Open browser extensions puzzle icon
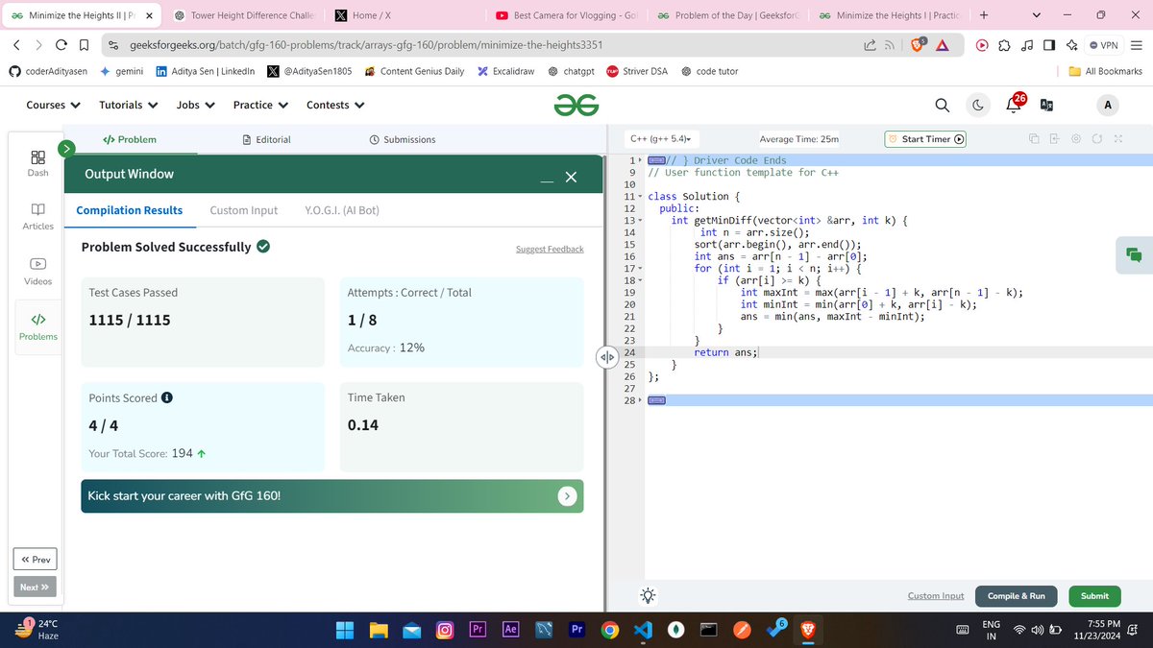The width and height of the screenshot is (1153, 648). 1004,45
